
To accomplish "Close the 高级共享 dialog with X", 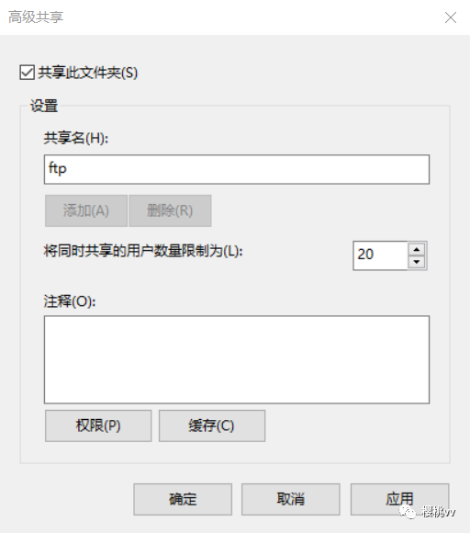I will (x=451, y=17).
